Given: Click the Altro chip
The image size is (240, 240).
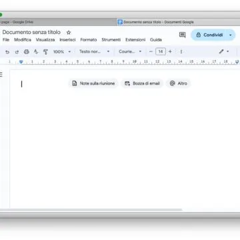Looking at the screenshot, I should (178, 83).
